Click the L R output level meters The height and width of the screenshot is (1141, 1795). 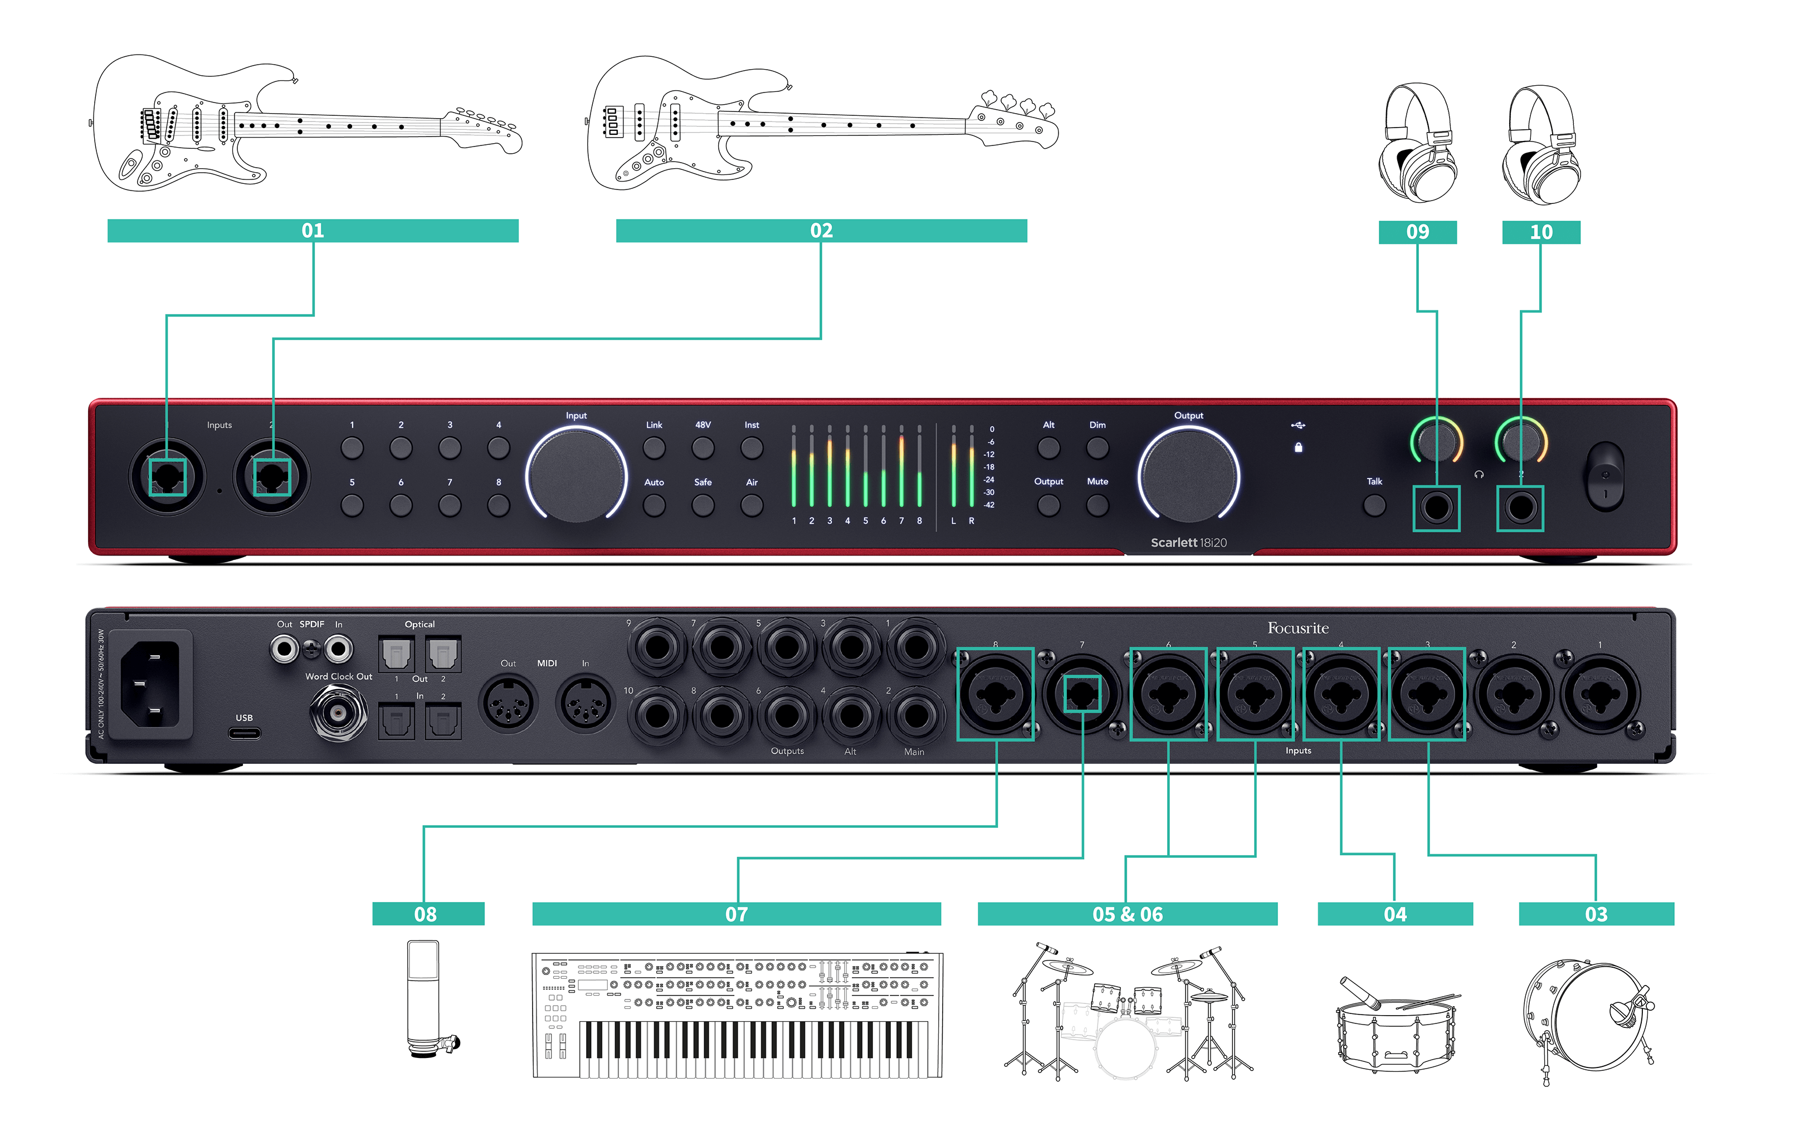[962, 466]
